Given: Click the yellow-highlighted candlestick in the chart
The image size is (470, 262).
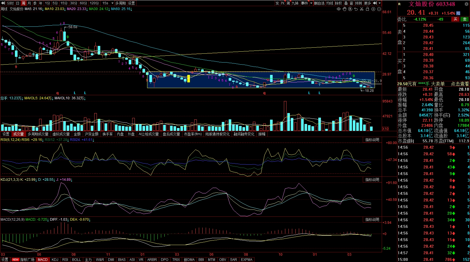Looking at the screenshot, I should click(x=189, y=78).
